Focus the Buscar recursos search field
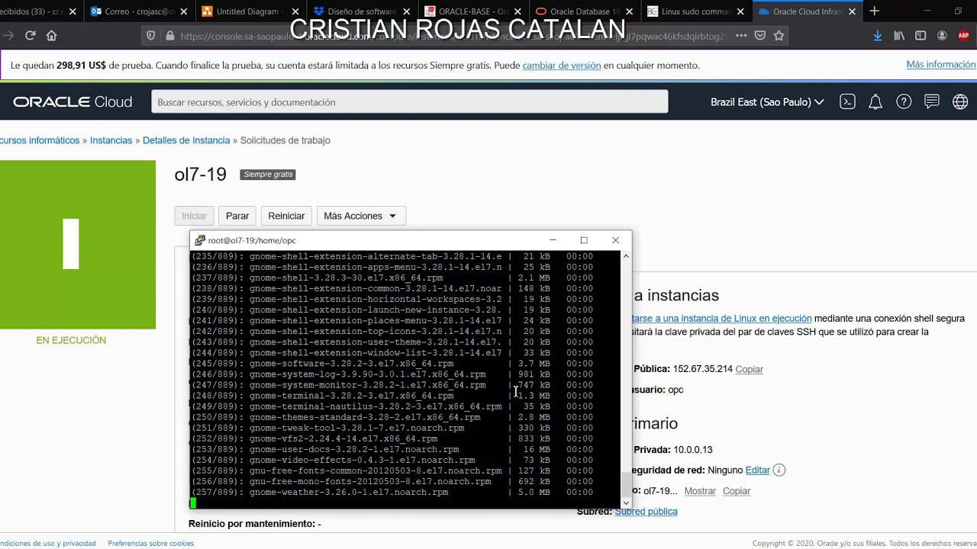The image size is (977, 549). [x=410, y=102]
